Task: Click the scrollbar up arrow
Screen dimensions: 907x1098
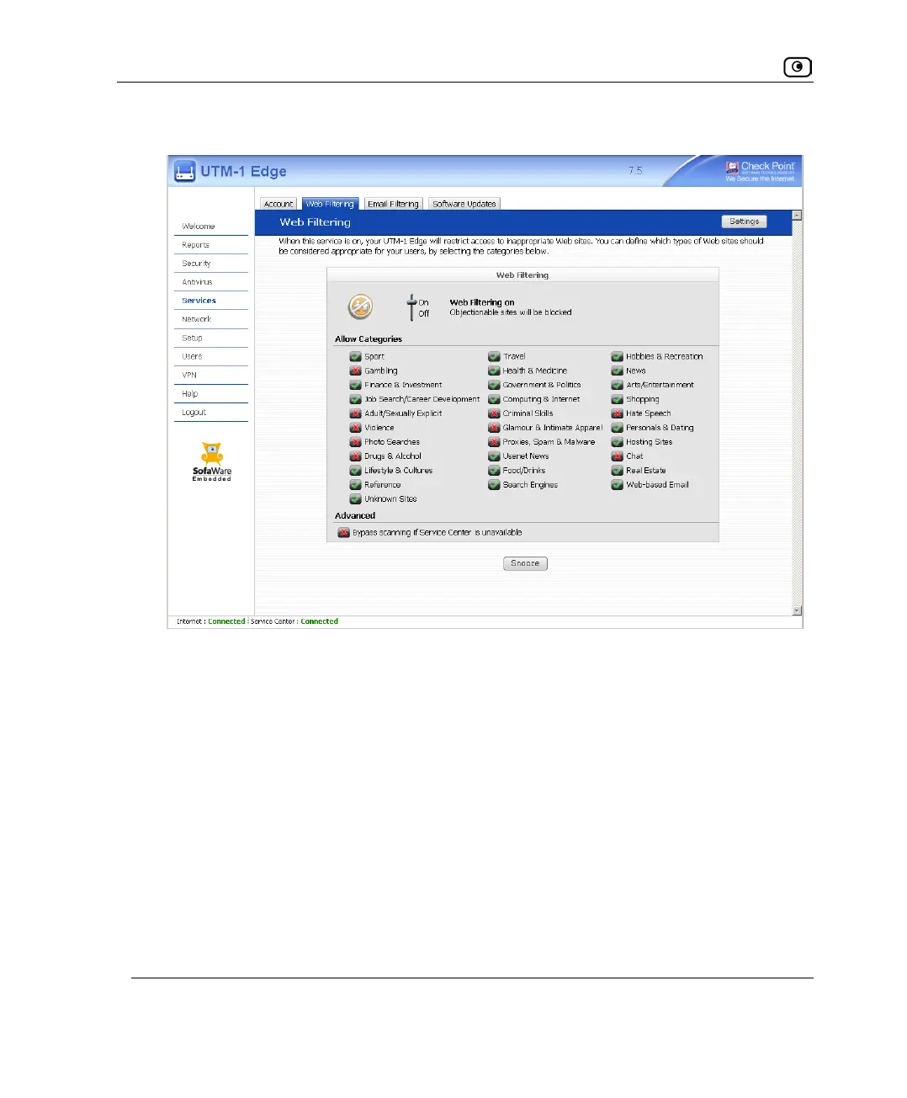Action: point(797,216)
